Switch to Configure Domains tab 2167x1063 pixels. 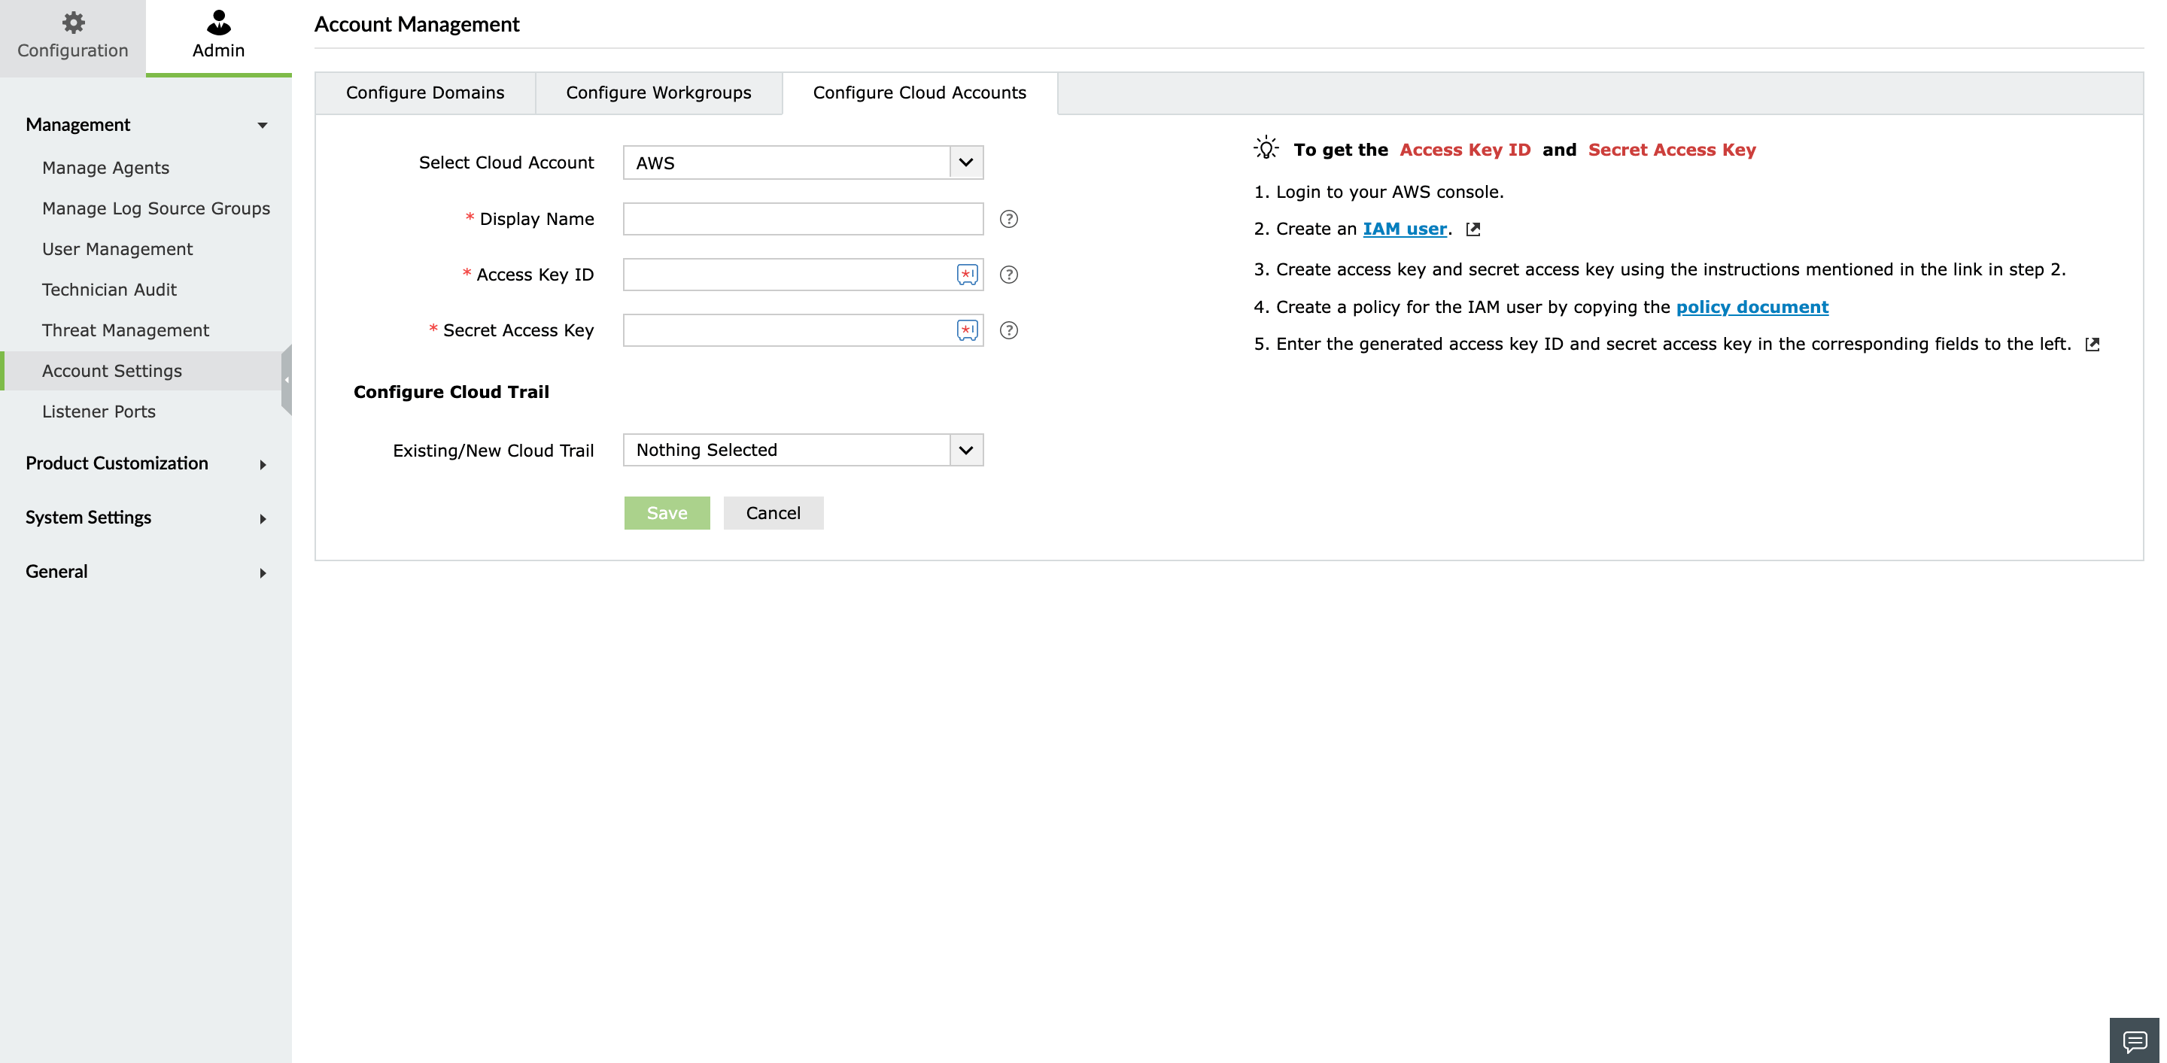click(425, 93)
